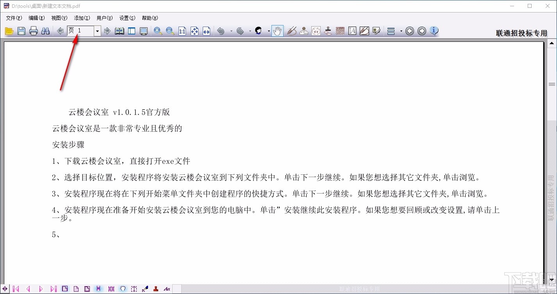Open search with the binoculars icon

46,31
